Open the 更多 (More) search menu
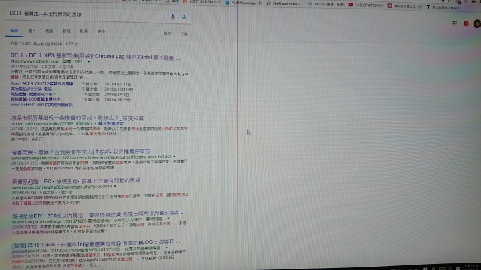The height and width of the screenshot is (270, 481). click(x=101, y=31)
